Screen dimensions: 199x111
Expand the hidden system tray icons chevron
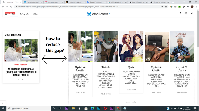click(172, 109)
